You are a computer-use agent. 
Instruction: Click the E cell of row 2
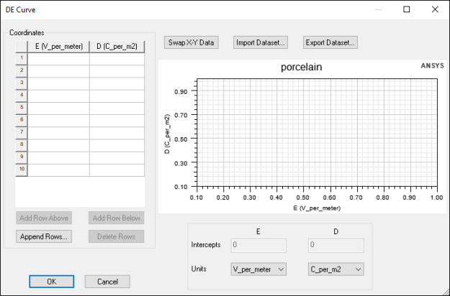point(58,71)
